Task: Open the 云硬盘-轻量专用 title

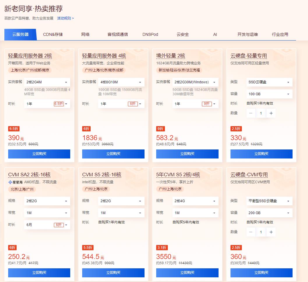Action: point(249,56)
